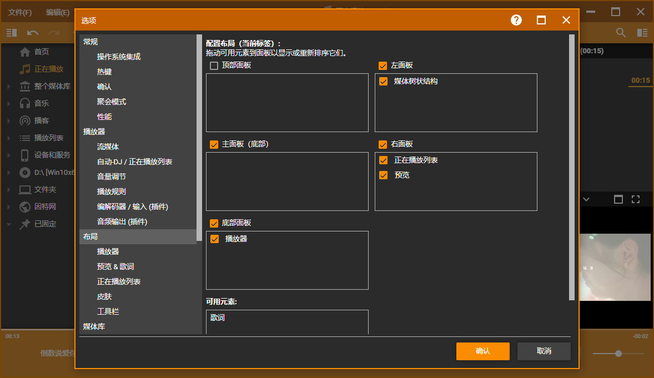Click the video preview thumbnail

(615, 267)
